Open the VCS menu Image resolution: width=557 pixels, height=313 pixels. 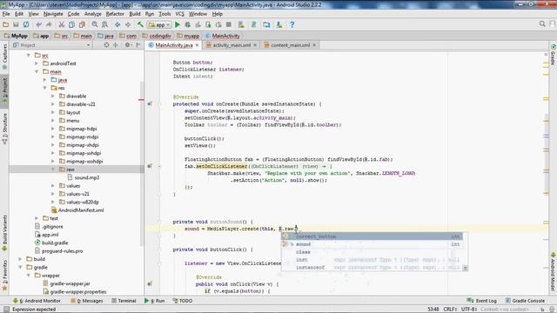coord(180,14)
